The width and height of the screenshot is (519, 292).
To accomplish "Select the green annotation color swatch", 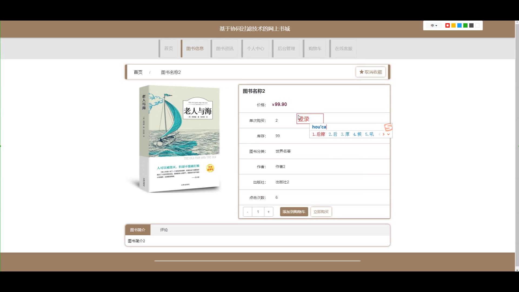I will point(465,25).
